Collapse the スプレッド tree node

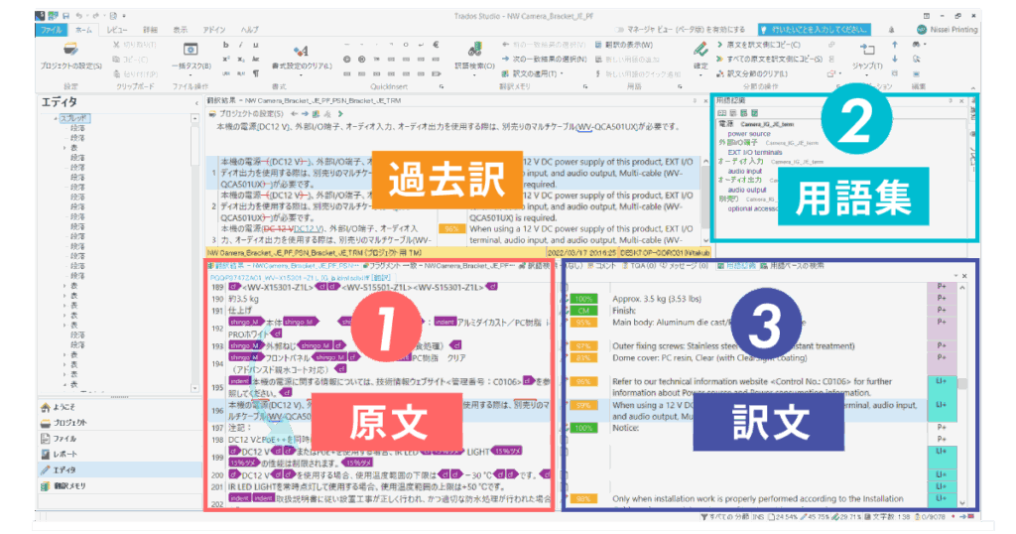tap(56, 118)
